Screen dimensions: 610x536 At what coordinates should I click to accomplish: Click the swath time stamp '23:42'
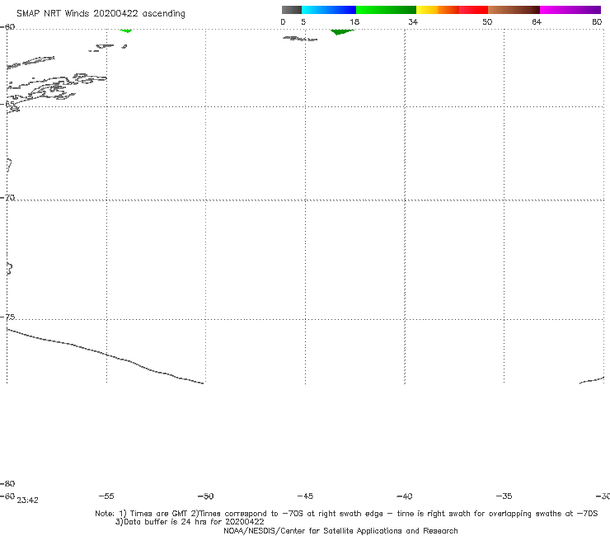click(28, 501)
